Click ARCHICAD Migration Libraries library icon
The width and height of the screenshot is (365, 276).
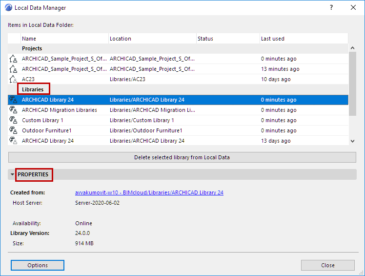click(x=13, y=110)
